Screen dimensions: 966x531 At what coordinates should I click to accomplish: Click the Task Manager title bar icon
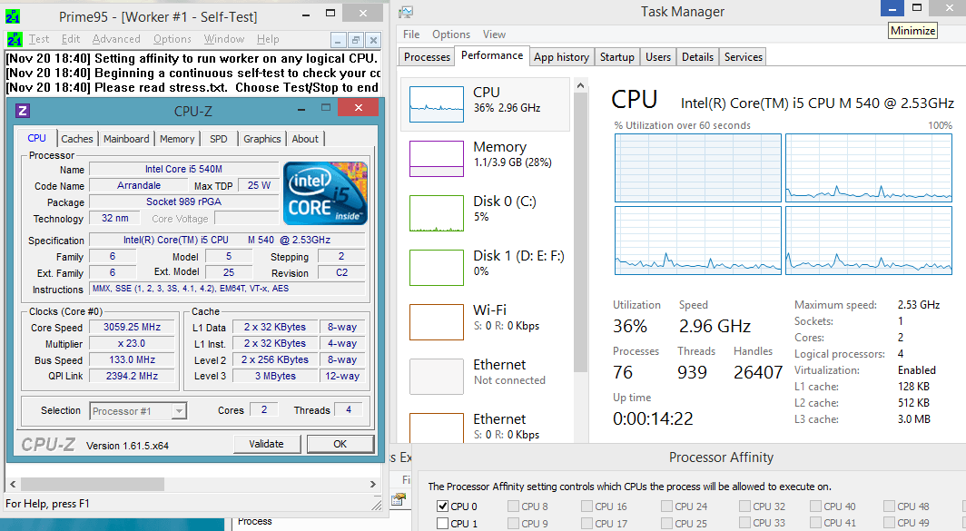pos(406,12)
